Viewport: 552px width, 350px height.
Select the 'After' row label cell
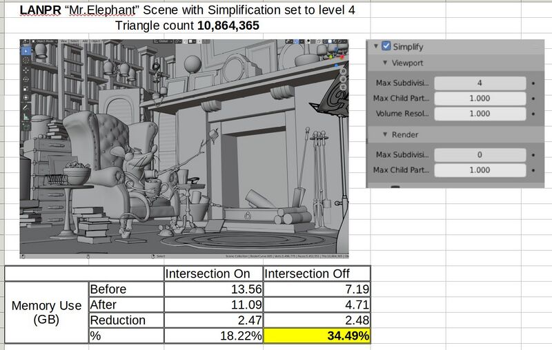pyautogui.click(x=126, y=305)
